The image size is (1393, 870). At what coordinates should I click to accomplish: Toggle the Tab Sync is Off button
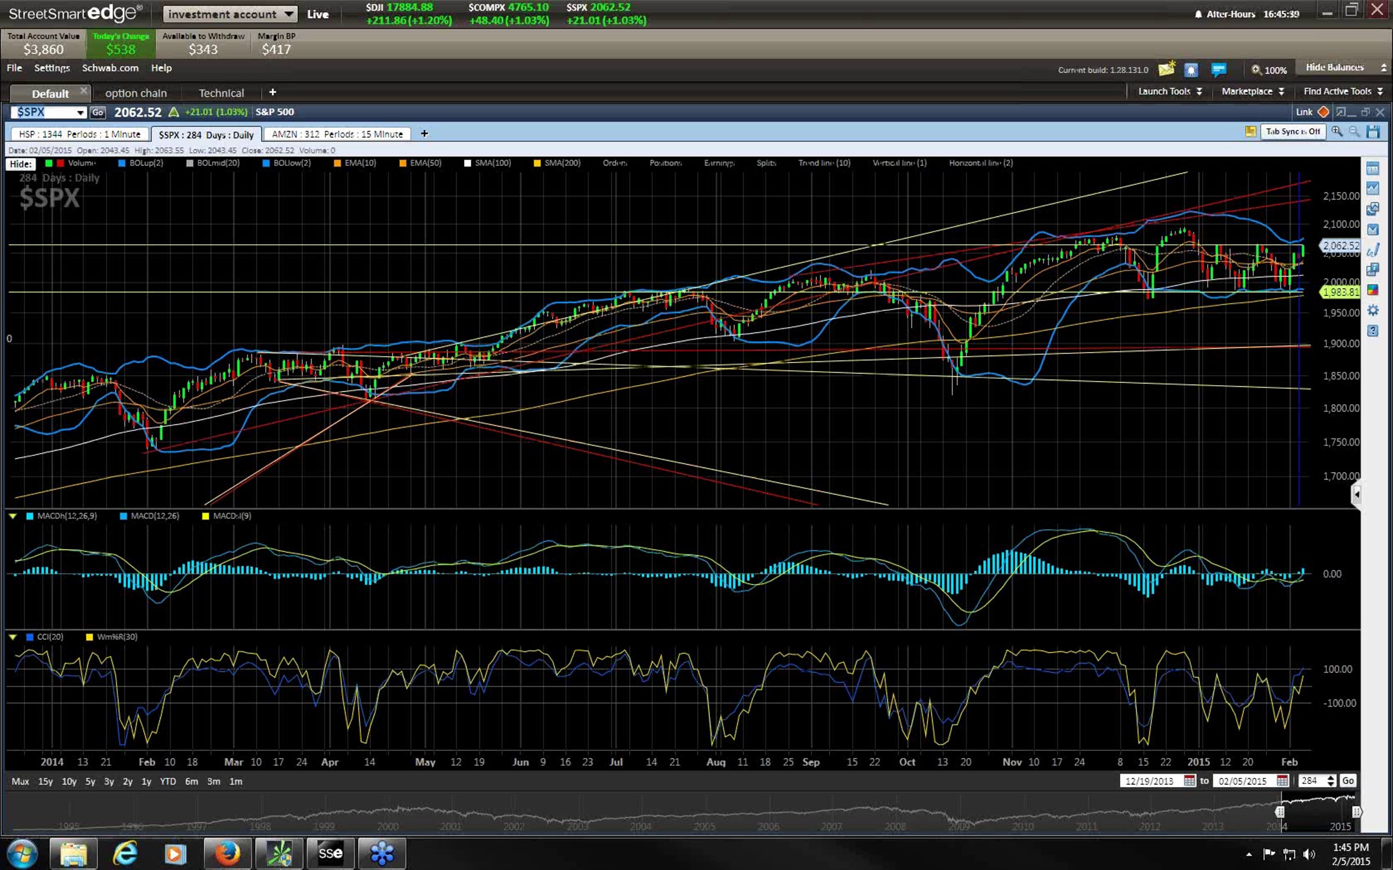click(x=1293, y=132)
